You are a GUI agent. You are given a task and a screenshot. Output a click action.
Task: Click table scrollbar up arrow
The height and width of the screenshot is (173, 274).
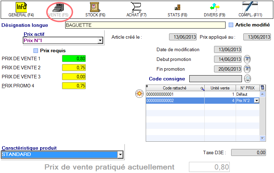coord(262,94)
